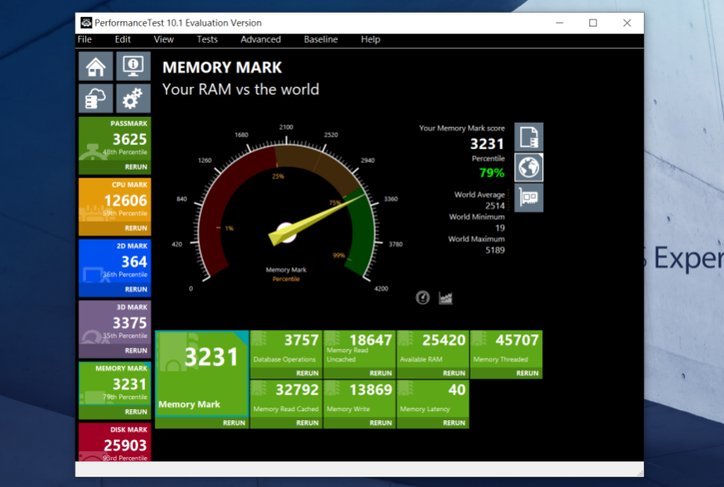This screenshot has width=724, height=487.
Task: Rerun Memory Mark in the sidebar
Action: coord(136,412)
